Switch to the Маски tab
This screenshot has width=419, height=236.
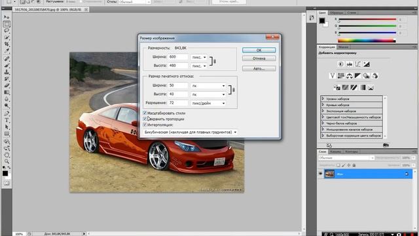point(343,47)
